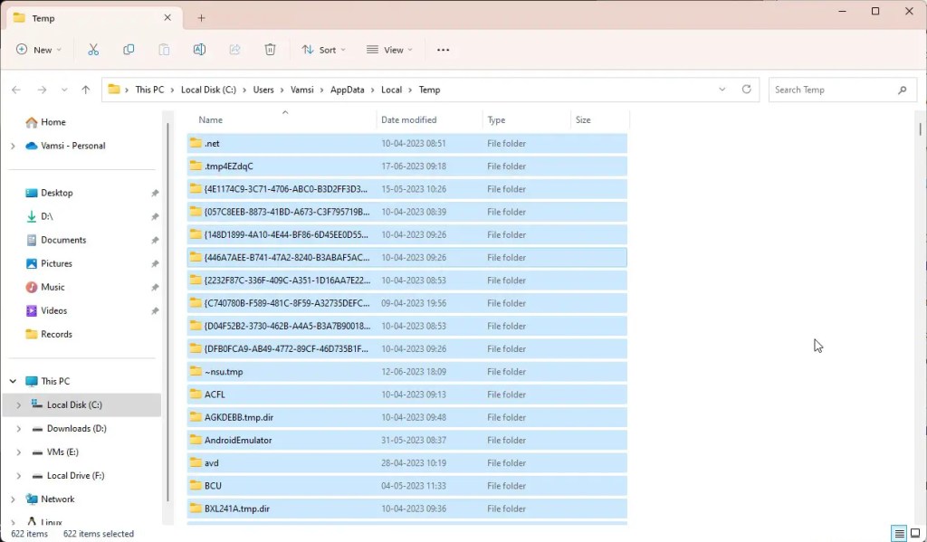Click the pin icon next to Music
This screenshot has width=927, height=542.
[155, 287]
